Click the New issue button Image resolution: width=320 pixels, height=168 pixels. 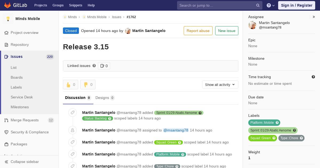(227, 31)
